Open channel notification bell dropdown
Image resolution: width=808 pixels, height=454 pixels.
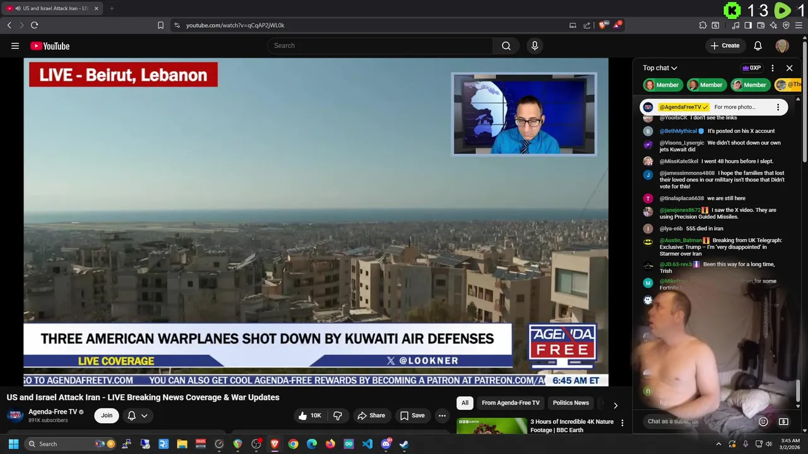coord(138,416)
